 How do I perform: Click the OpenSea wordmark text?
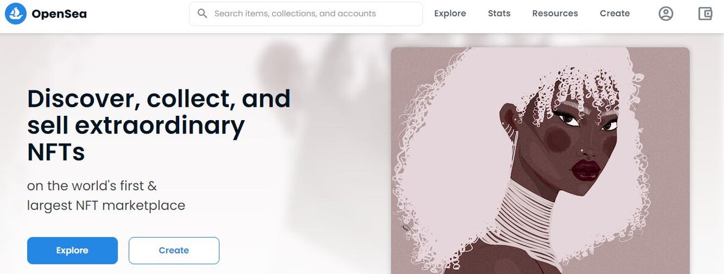59,13
